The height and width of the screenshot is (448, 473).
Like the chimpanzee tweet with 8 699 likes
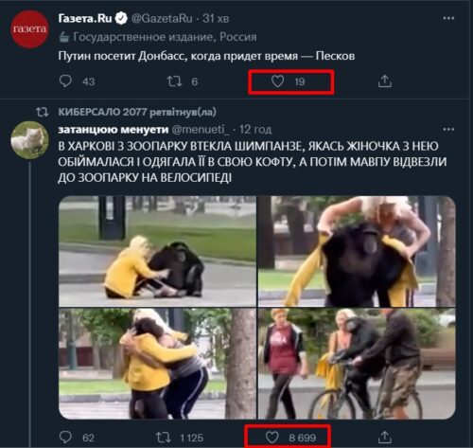coord(272,438)
